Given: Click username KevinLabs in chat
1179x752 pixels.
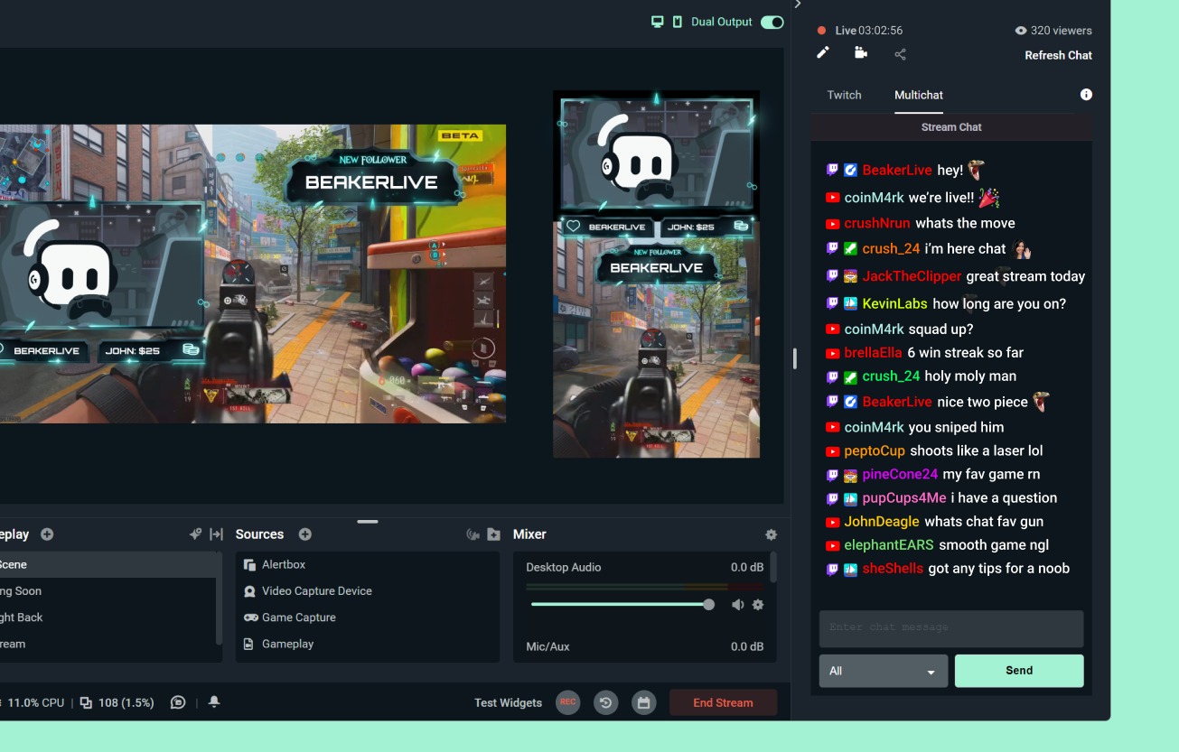Looking at the screenshot, I should click(x=895, y=303).
